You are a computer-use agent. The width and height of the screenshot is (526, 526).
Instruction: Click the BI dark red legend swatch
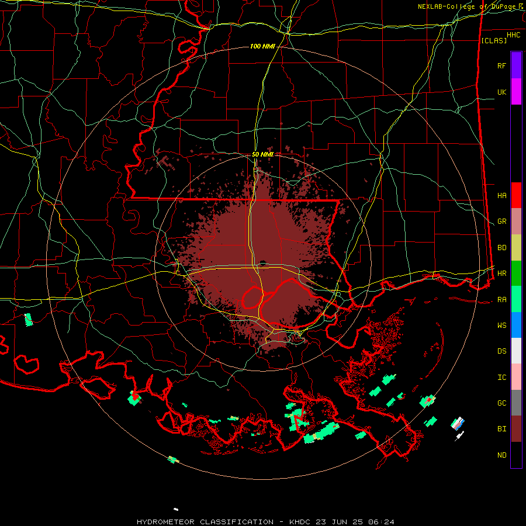point(516,429)
